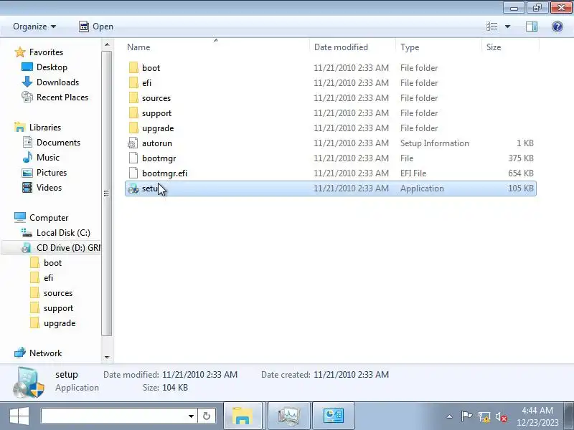Open Action Center flag tray icon

coord(466,416)
